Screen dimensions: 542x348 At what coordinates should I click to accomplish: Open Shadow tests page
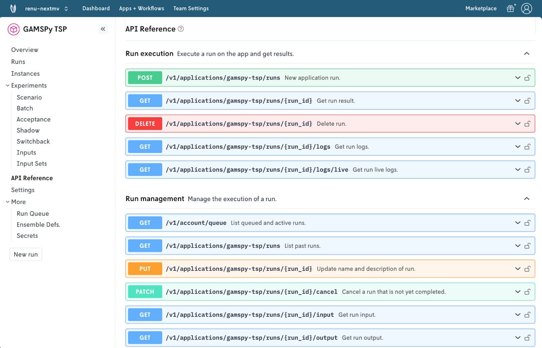click(28, 130)
